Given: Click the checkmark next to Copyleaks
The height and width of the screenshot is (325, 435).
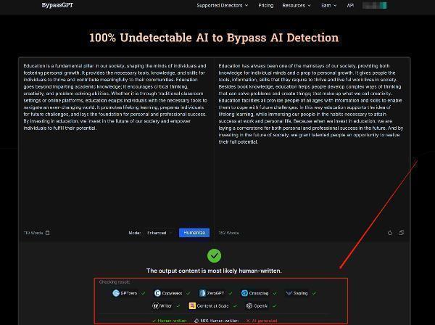Looking at the screenshot, I should tap(188, 293).
